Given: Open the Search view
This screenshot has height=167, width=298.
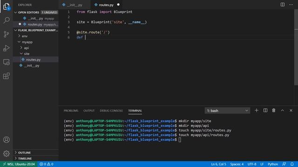Looking at the screenshot, I should click(x=6, y=20).
